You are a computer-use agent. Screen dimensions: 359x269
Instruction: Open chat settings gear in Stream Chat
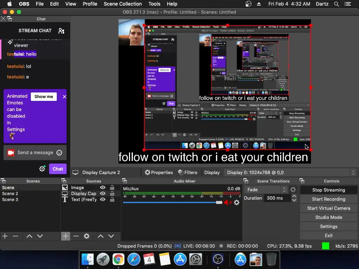(42, 169)
